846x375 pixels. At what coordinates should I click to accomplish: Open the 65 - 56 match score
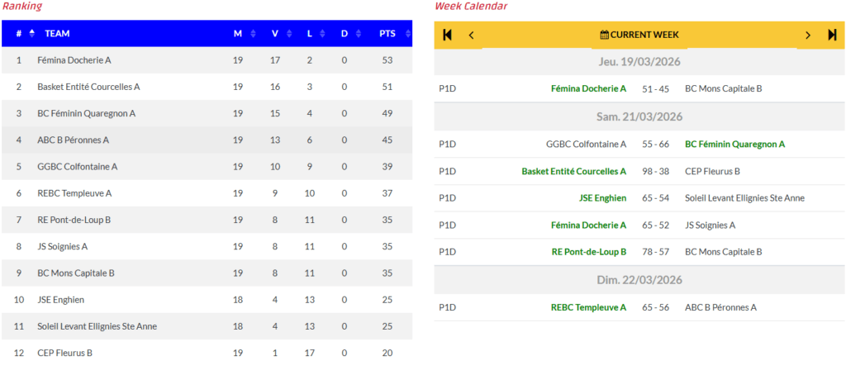655,307
